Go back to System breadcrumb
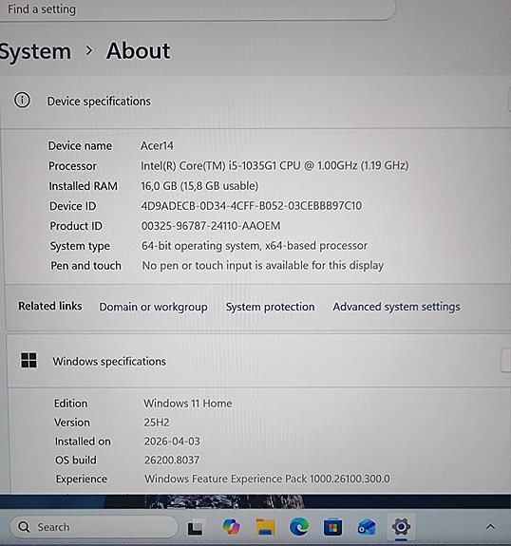511x546 pixels. (35, 51)
